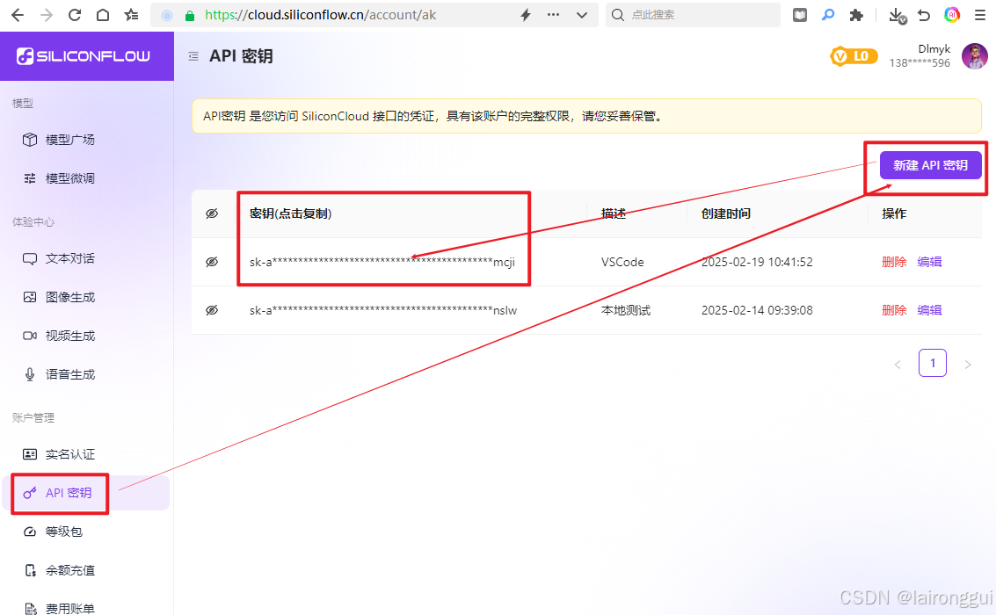Go to previous page with left chevron
This screenshot has height=615, width=996.
pyautogui.click(x=898, y=365)
